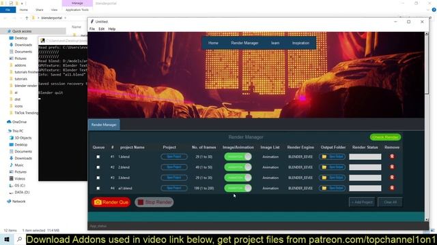Image resolution: width=437 pixels, height=245 pixels.
Task: Click scroll-up arrow in Untitled window
Action: [426, 33]
